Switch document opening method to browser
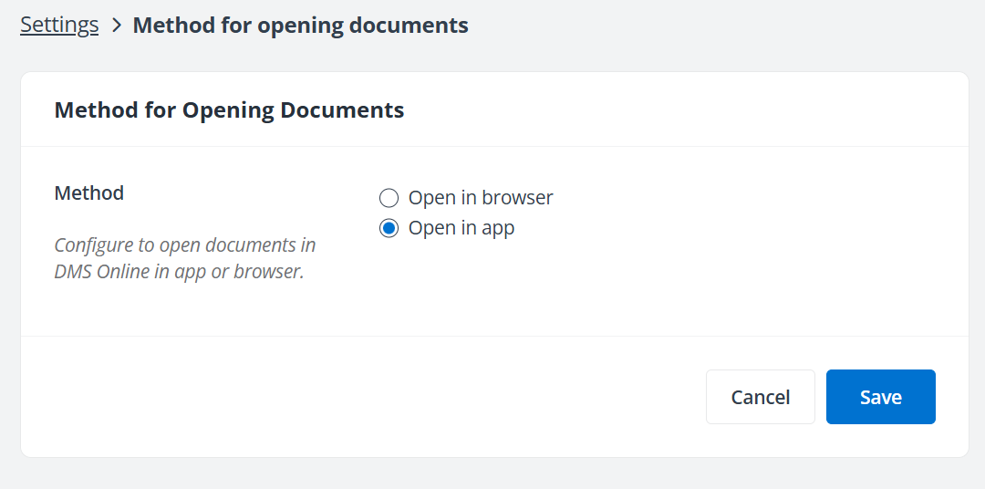Screen dimensions: 985x489 click(389, 198)
